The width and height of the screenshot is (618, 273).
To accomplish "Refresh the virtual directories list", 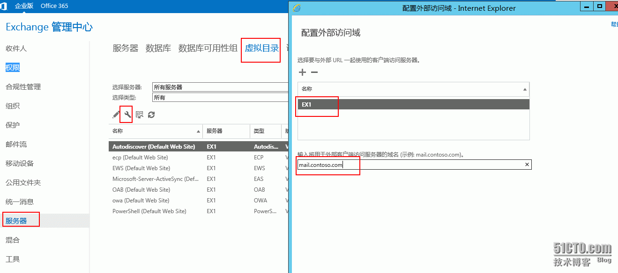I will tap(151, 115).
